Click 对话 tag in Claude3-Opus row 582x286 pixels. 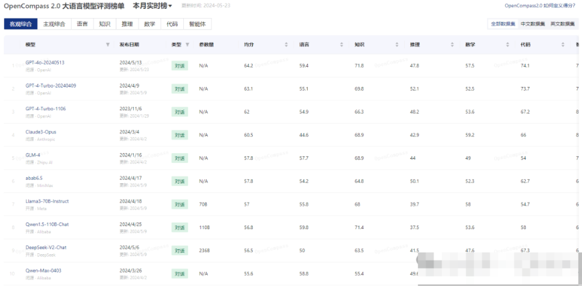point(180,135)
